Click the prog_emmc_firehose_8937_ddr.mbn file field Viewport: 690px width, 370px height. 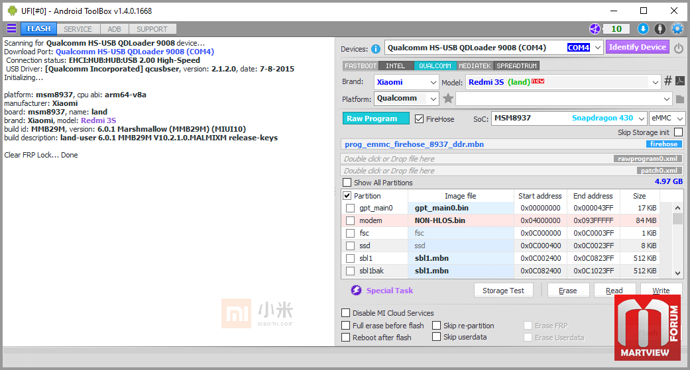click(x=512, y=144)
